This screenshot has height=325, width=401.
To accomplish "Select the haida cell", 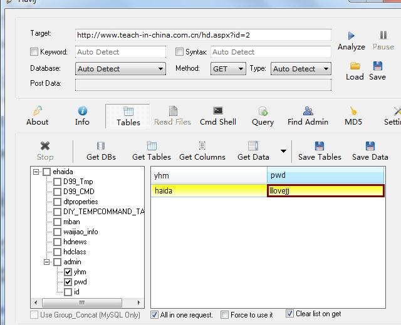I will [209, 191].
